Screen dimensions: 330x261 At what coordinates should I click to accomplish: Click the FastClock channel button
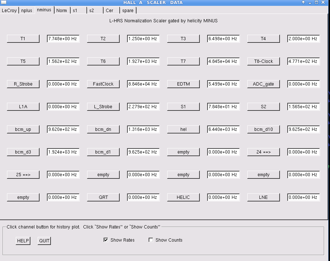point(103,84)
